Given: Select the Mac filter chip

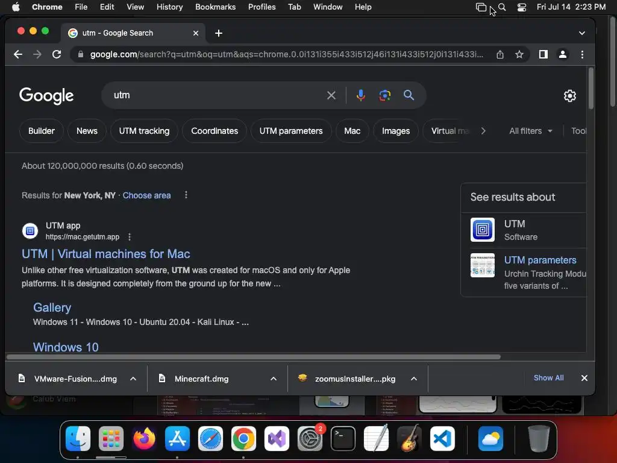Looking at the screenshot, I should [x=352, y=131].
